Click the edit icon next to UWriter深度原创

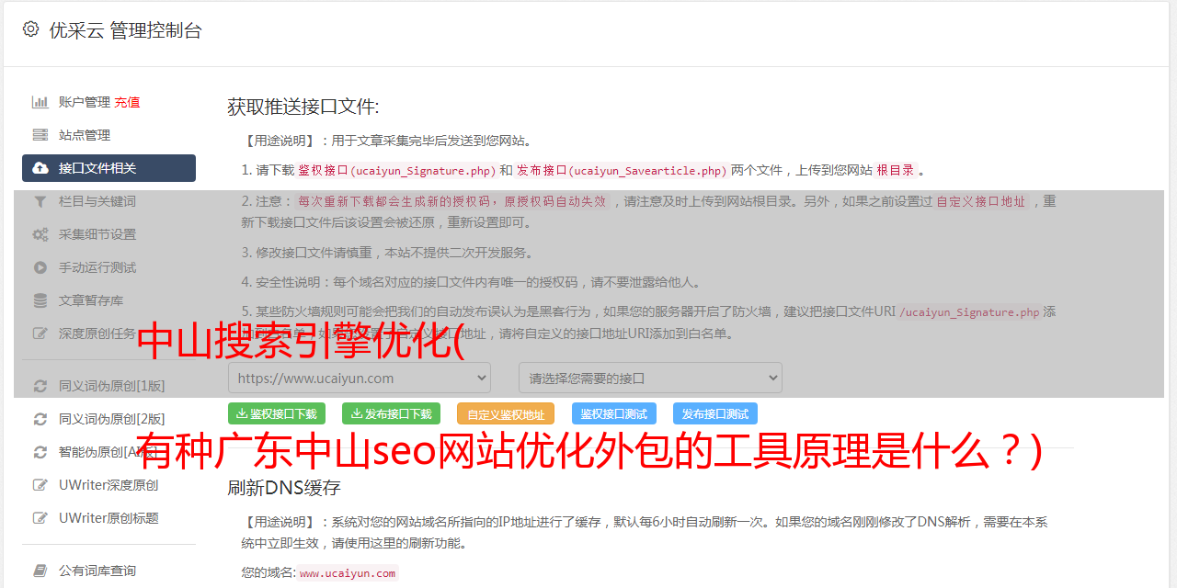tap(40, 485)
